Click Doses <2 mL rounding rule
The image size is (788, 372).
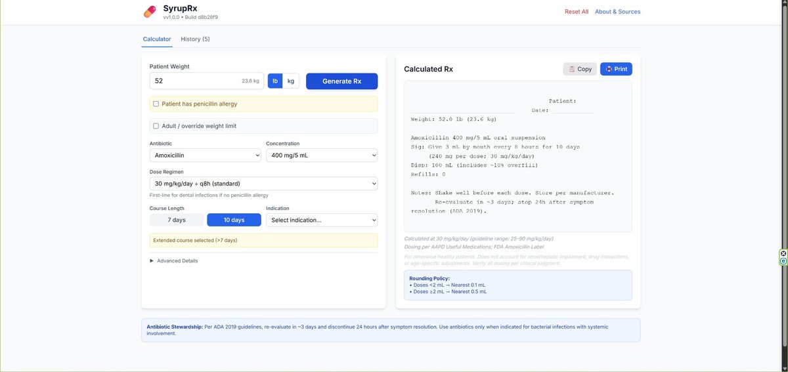click(447, 285)
